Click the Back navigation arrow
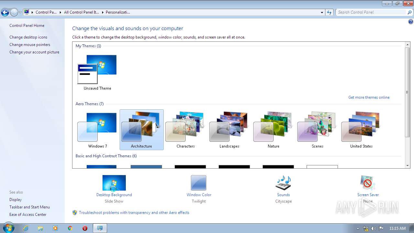Image resolution: width=414 pixels, height=233 pixels. coord(5,12)
